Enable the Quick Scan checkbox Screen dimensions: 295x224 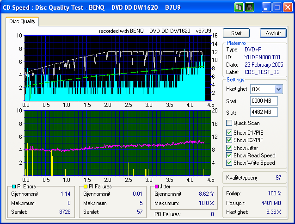pos(229,123)
